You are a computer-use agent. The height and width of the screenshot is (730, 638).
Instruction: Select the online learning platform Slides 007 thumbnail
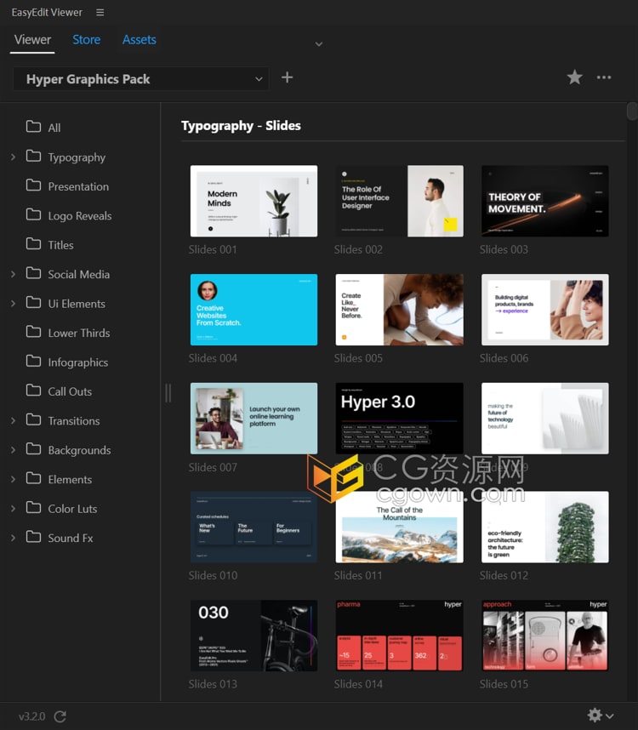click(x=254, y=419)
